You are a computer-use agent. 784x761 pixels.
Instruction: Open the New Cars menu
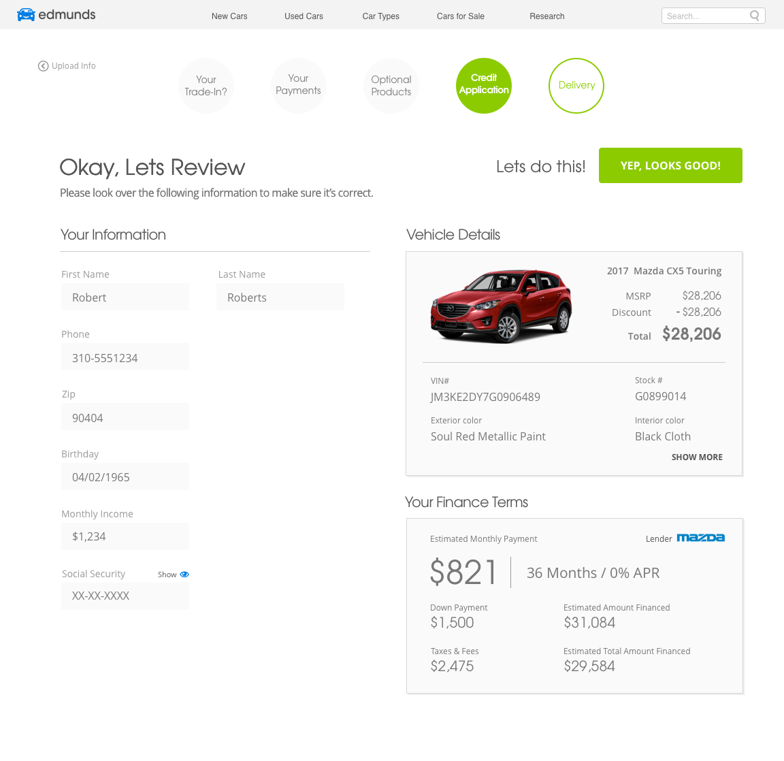point(229,16)
